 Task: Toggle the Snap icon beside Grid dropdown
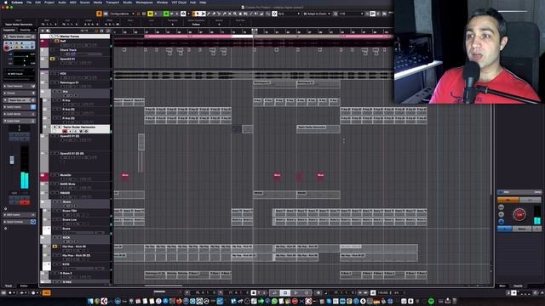[x=274, y=14]
